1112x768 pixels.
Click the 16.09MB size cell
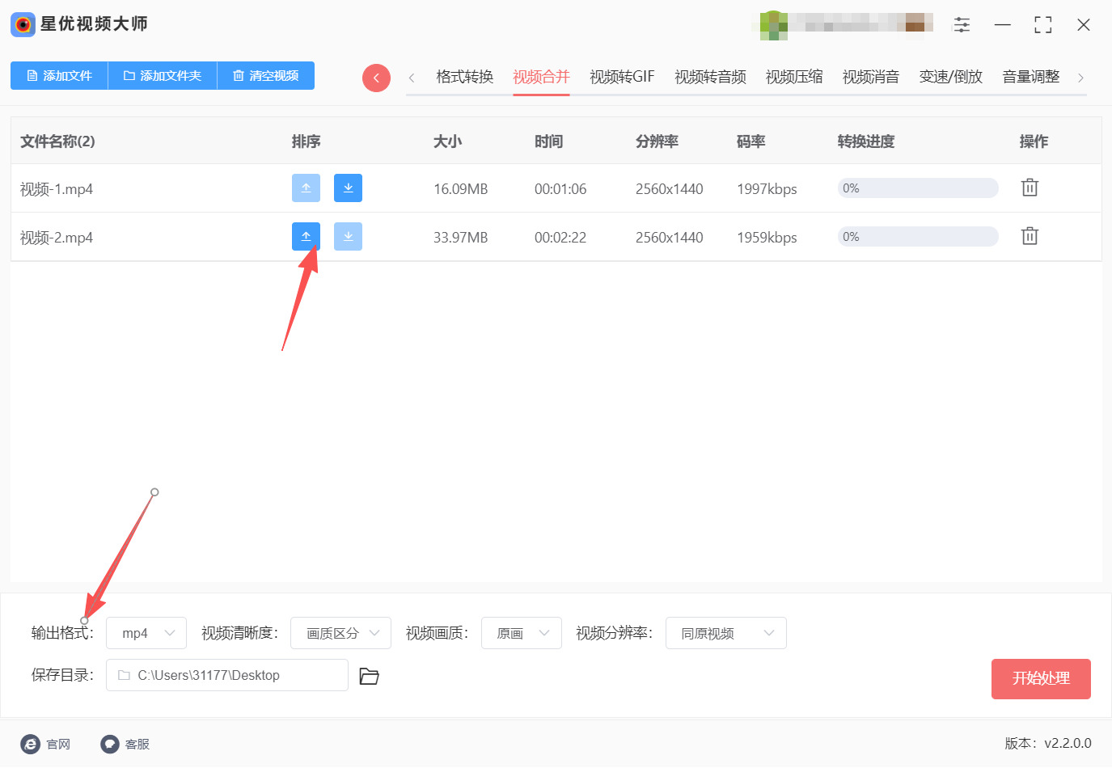[461, 189]
